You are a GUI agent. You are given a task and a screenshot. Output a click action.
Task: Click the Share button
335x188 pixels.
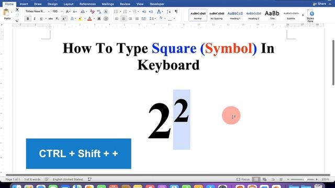tap(319, 4)
